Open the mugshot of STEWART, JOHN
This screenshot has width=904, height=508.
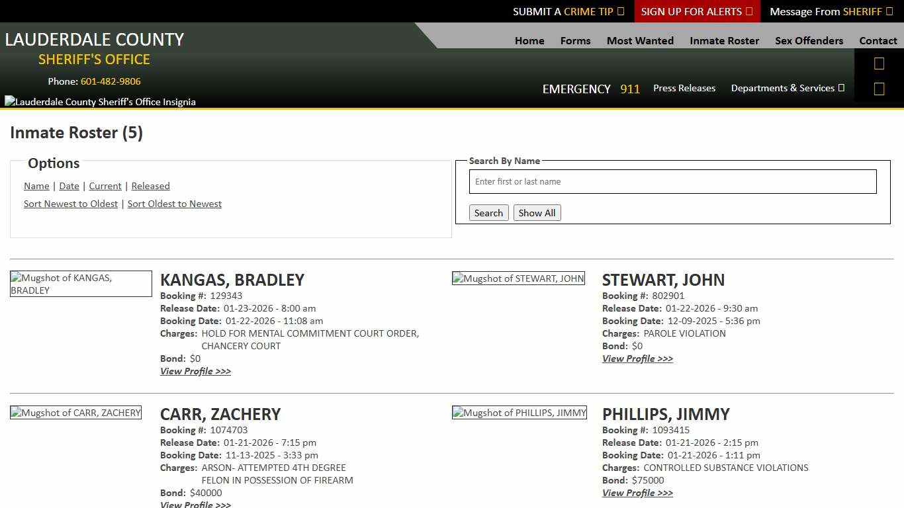(x=518, y=278)
